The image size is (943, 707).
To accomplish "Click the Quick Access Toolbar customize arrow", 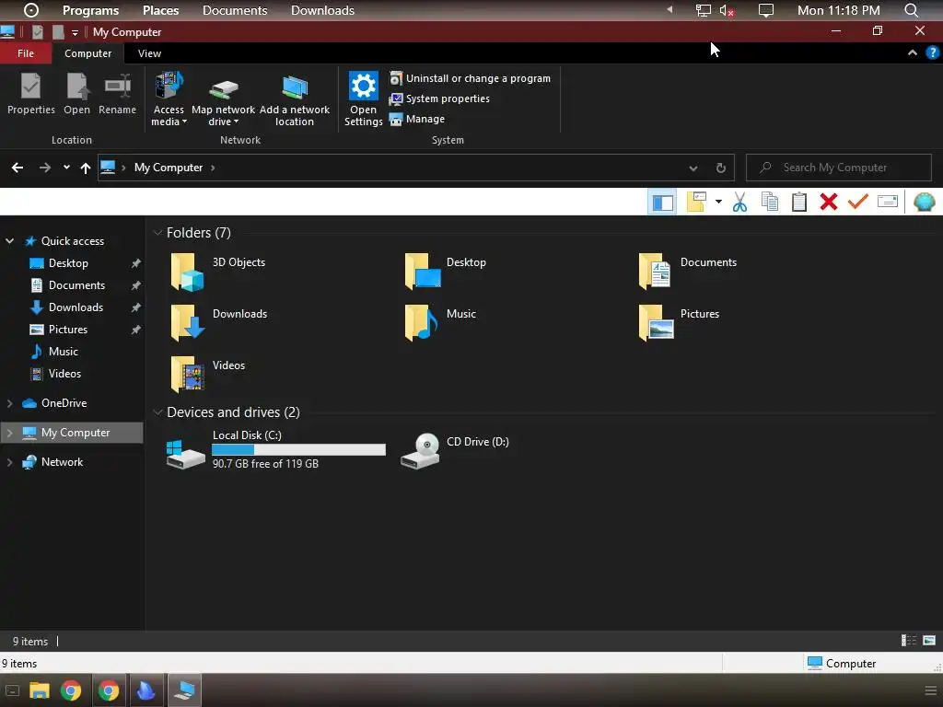I will tap(75, 32).
